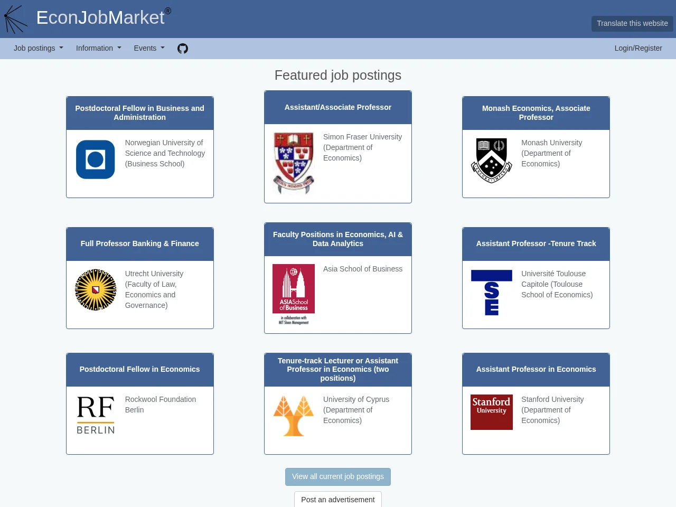Click Simon Fraser University department text

(363, 147)
